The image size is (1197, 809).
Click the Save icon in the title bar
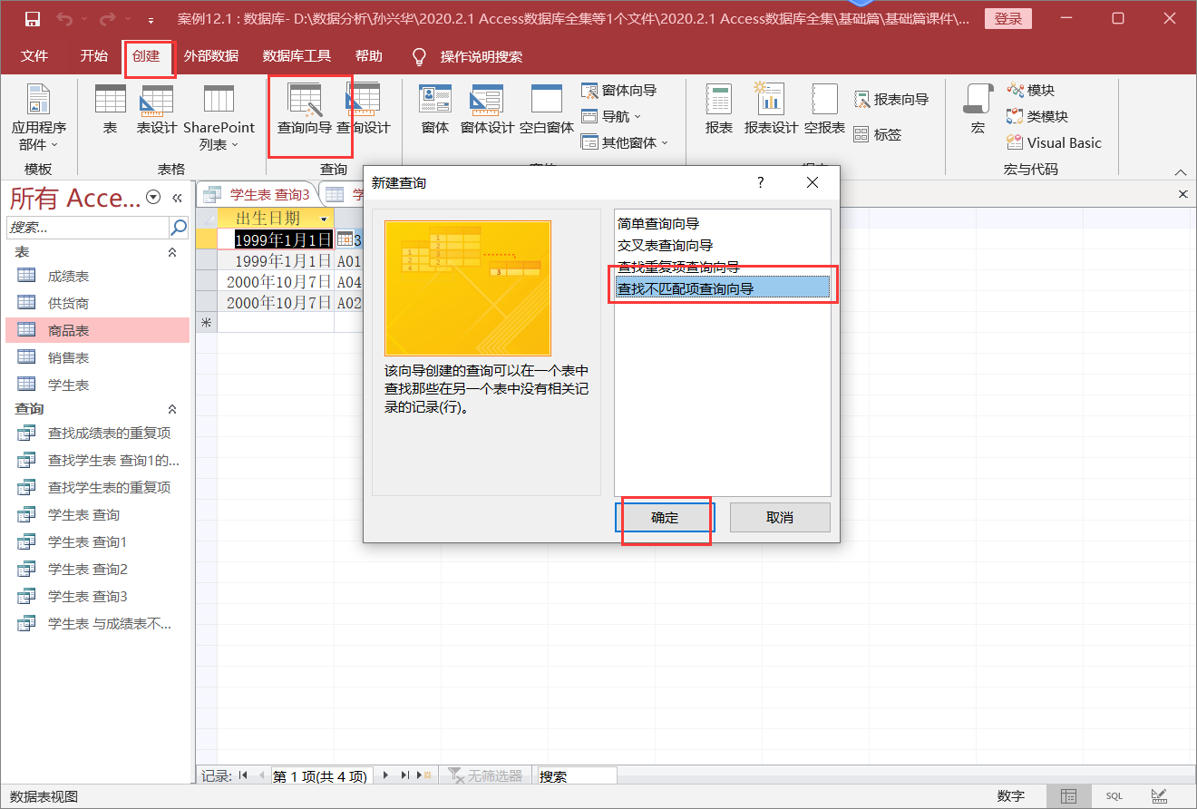33,19
